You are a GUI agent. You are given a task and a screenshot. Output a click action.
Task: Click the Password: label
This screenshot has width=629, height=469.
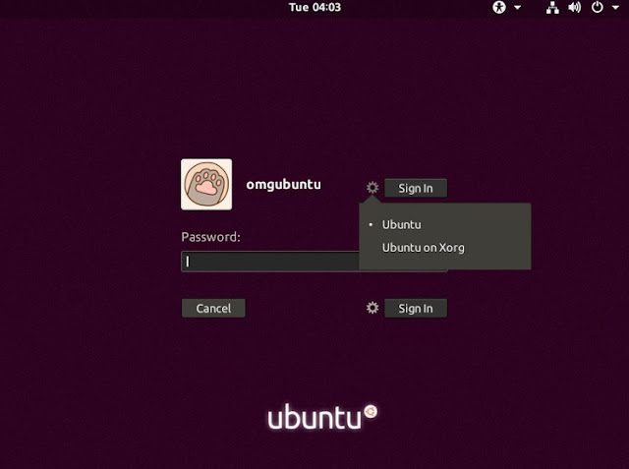(211, 237)
